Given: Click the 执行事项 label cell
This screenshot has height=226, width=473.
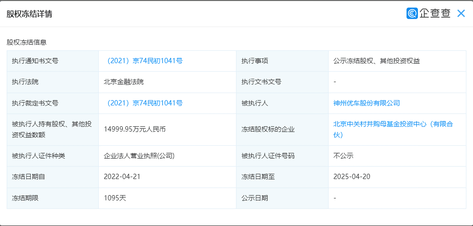Looking at the screenshot, I should click(282, 61).
